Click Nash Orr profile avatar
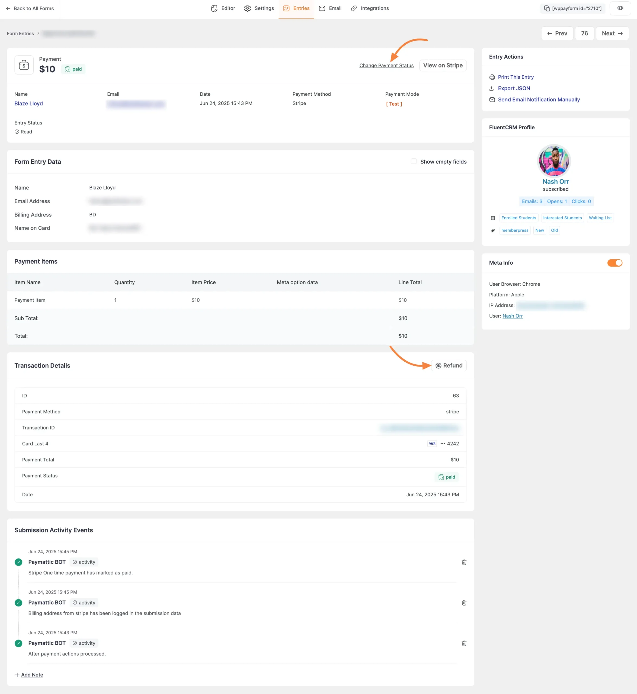The image size is (637, 694). pos(554,161)
